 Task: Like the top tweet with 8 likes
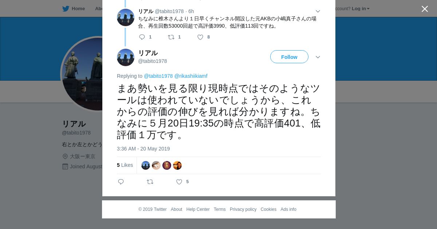pyautogui.click(x=200, y=37)
